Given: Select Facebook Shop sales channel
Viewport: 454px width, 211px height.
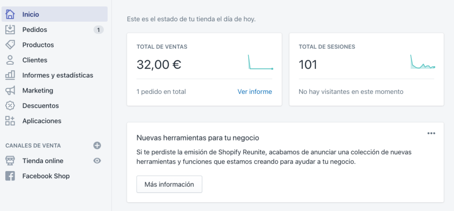Looking at the screenshot, I should 46,176.
